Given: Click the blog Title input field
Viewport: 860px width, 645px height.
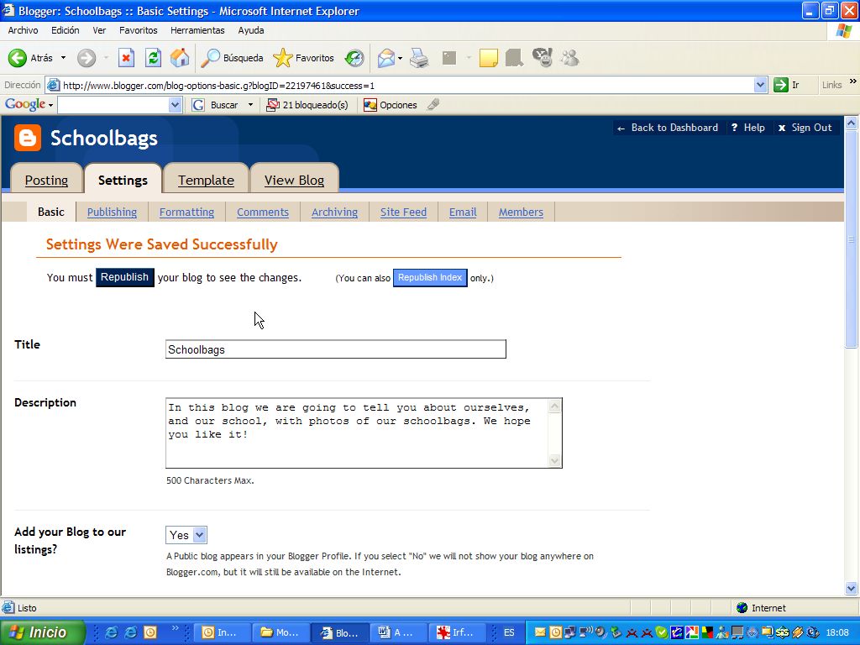Looking at the screenshot, I should [336, 349].
